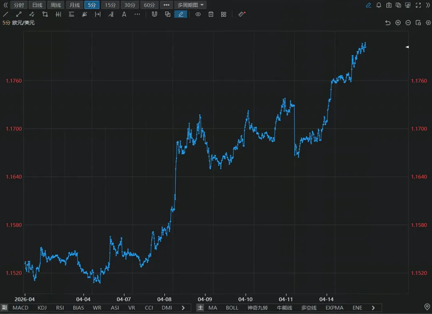Add CCI indicator
This screenshot has height=314, width=432.
coord(149,308)
